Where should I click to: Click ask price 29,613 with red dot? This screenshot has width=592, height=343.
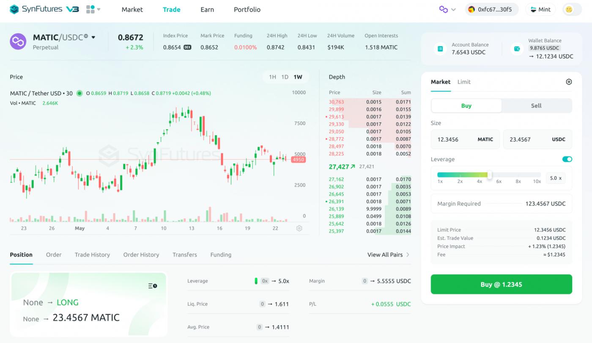(x=336, y=117)
